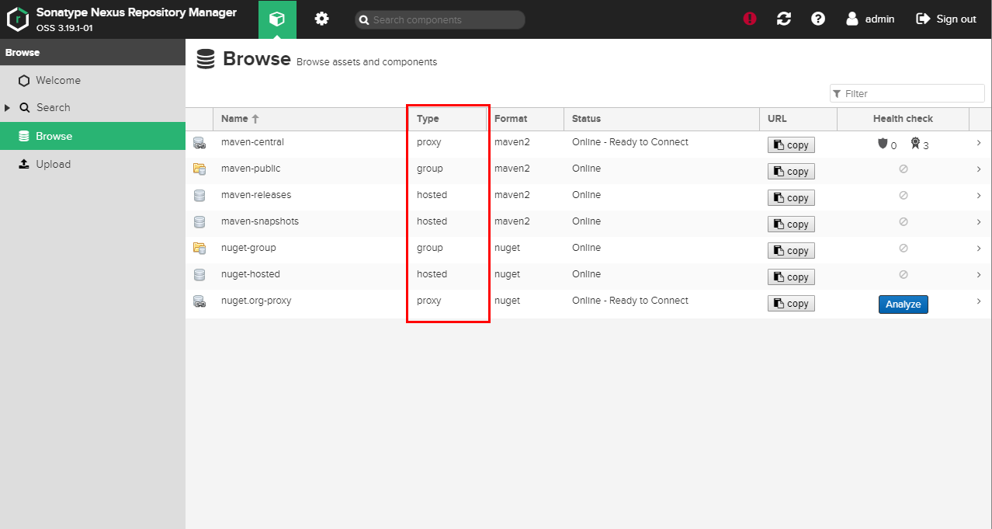Select Browse in the sidebar
The width and height of the screenshot is (992, 529).
tap(92, 136)
